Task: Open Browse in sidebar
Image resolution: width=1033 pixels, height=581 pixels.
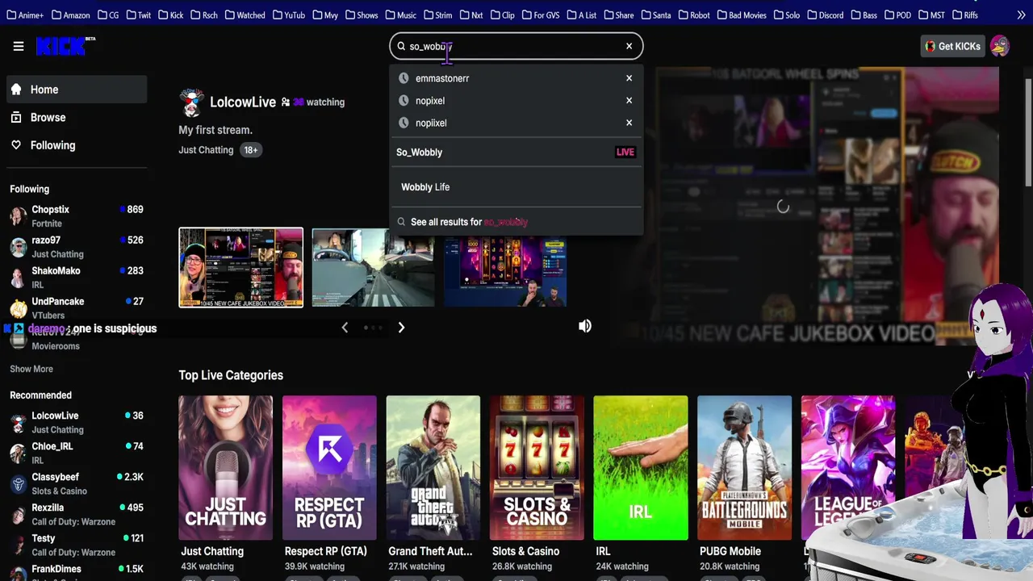Action: tap(77, 118)
